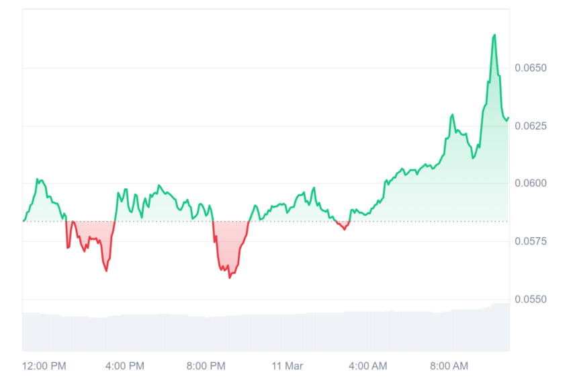Click the 0.0600 price axis label
Image resolution: width=571 pixels, height=381 pixels.
[x=531, y=183]
